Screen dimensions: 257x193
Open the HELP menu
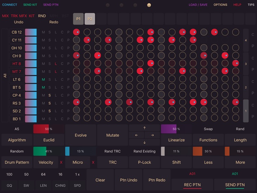click(237, 5)
